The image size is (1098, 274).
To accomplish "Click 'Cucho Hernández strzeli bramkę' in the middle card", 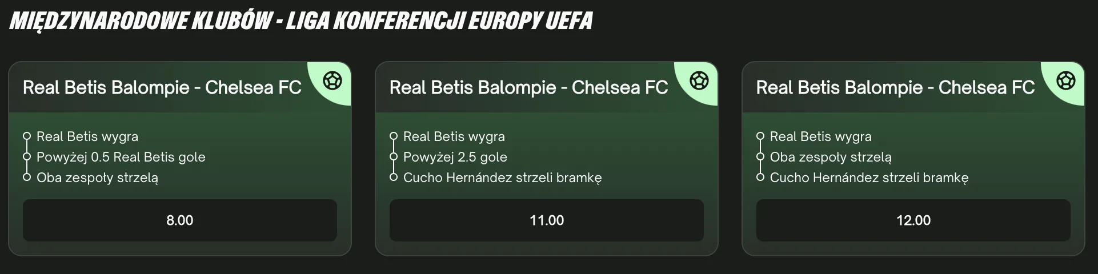I will click(x=503, y=178).
